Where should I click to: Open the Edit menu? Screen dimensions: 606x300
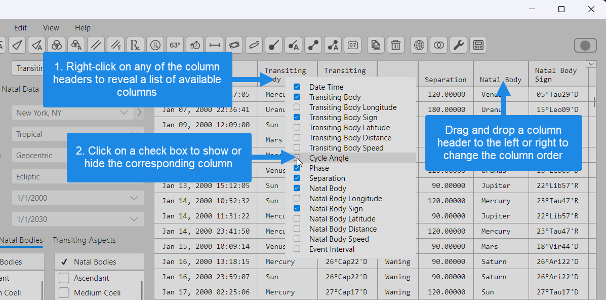(20, 28)
